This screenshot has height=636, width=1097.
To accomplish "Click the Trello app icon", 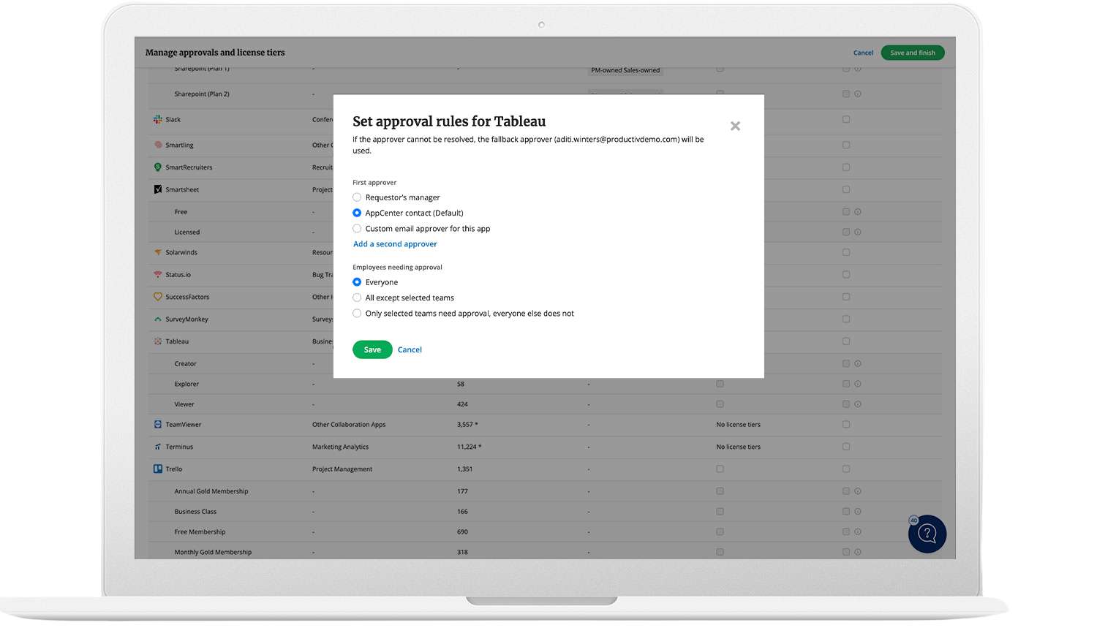I will (157, 469).
